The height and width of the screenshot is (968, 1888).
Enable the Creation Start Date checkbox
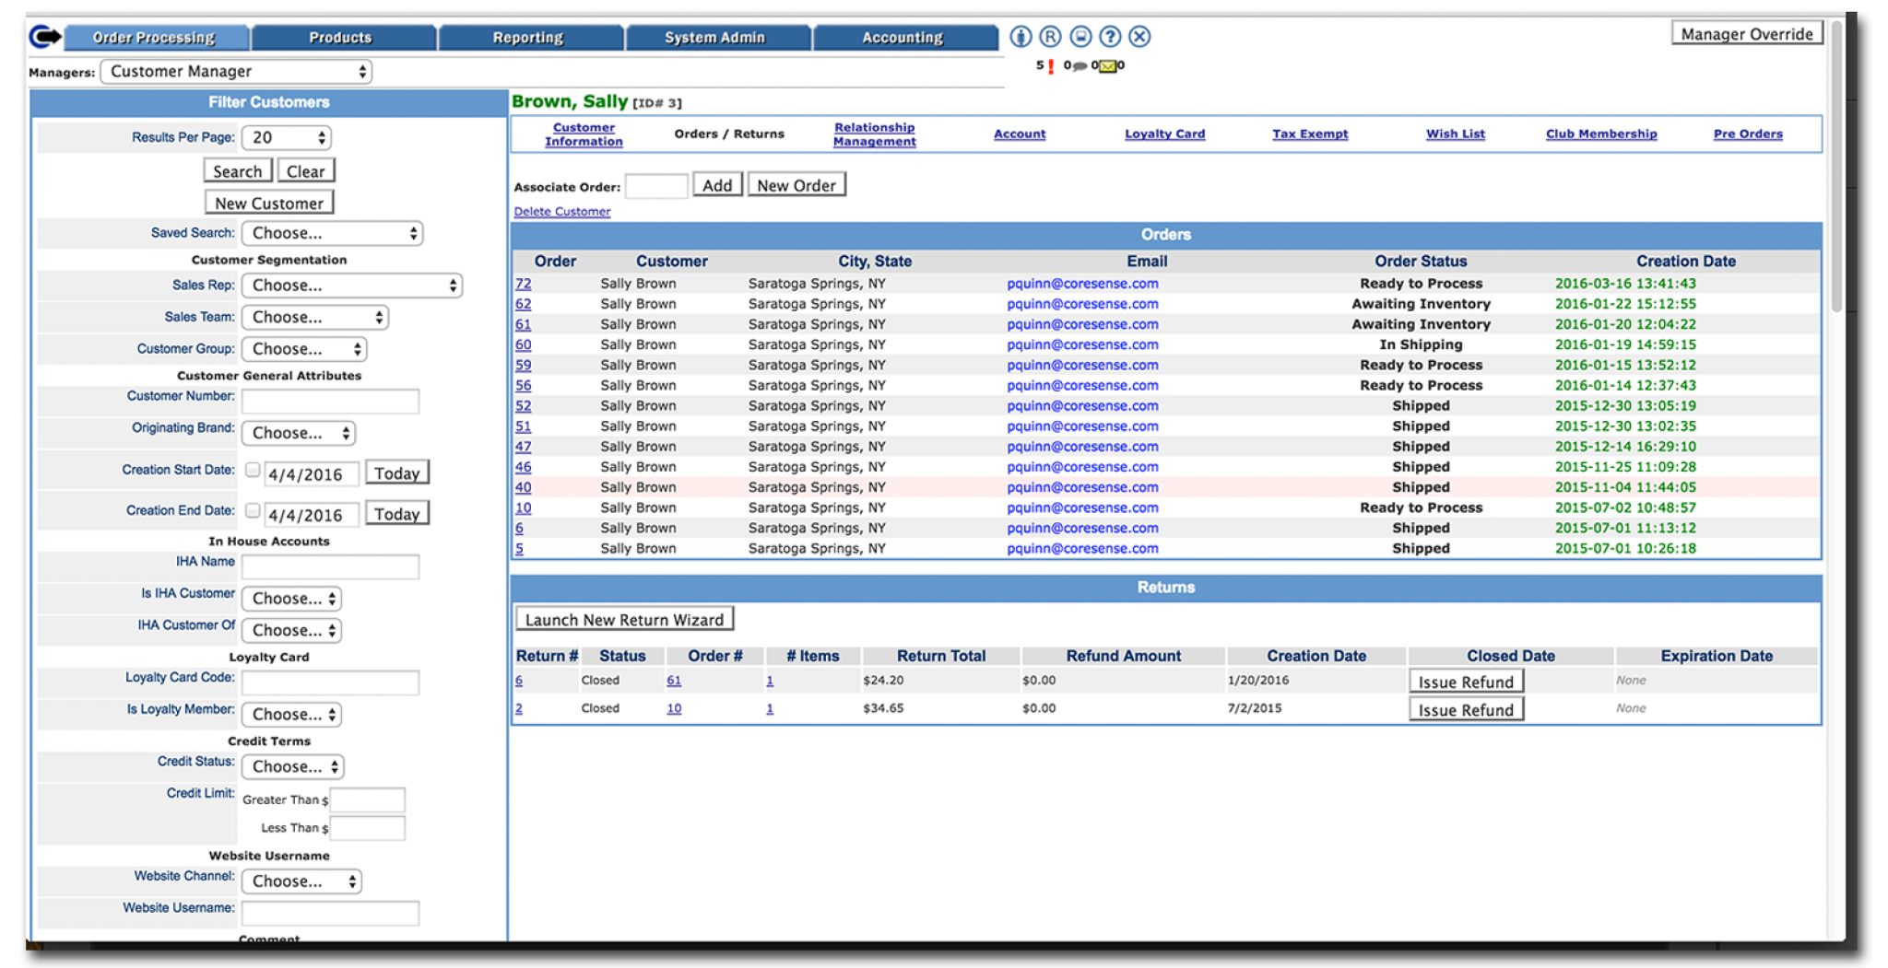coord(253,470)
